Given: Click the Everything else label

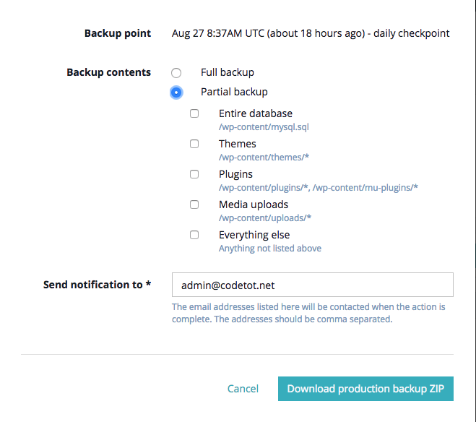Looking at the screenshot, I should click(x=254, y=235).
